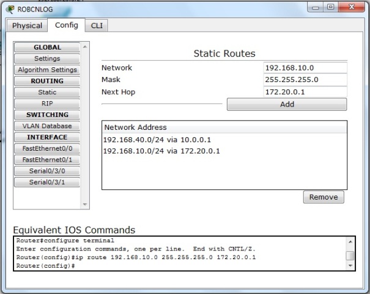The image size is (370, 294).
Task: Click the Next Hop input field
Action: [305, 92]
